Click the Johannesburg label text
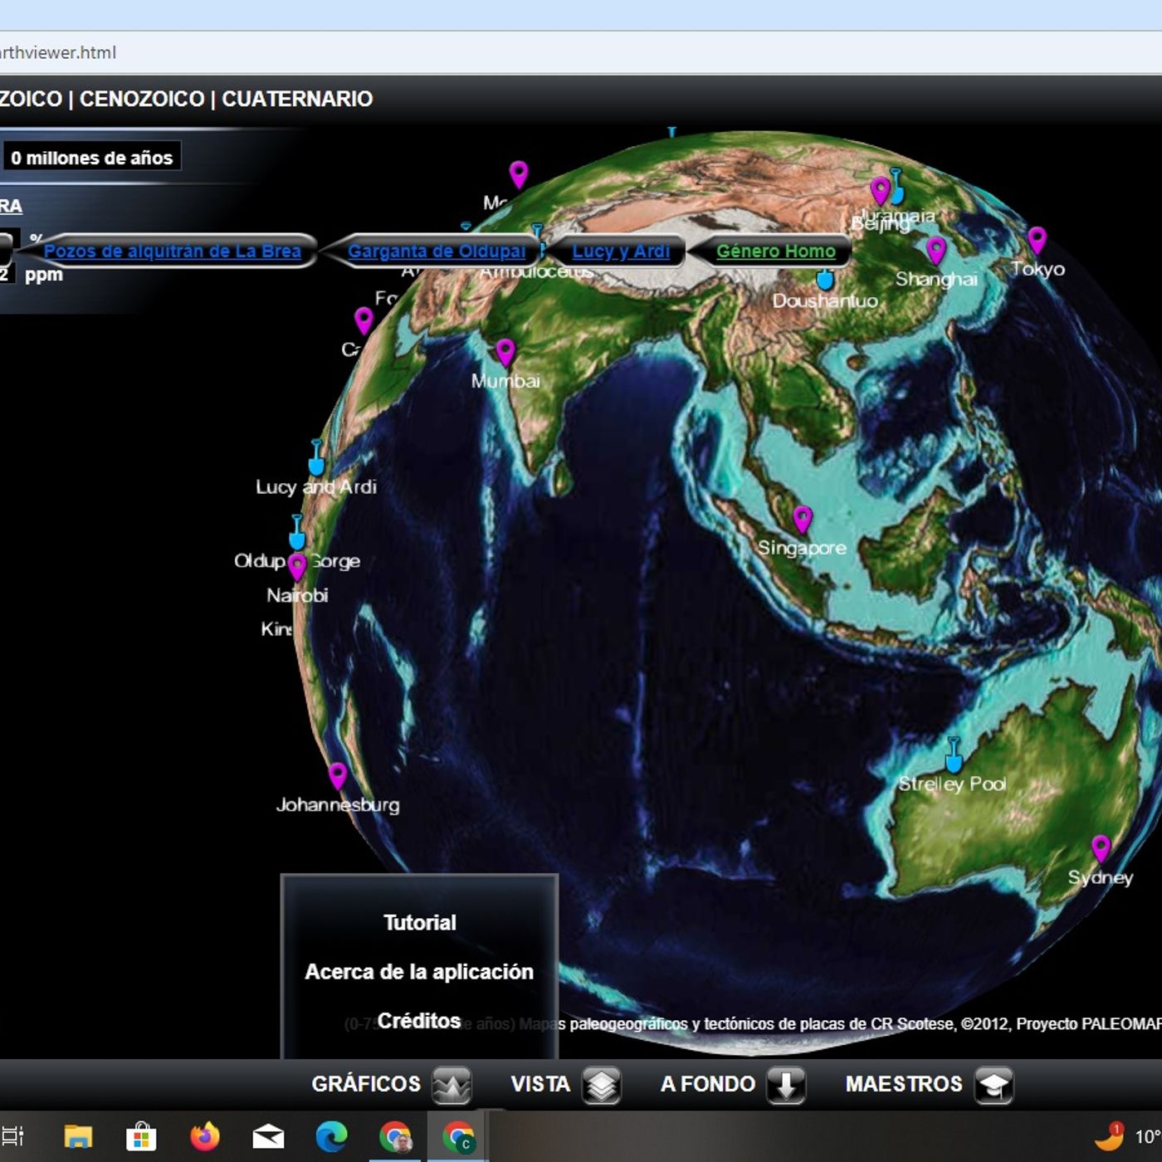1162x1162 pixels. tap(338, 805)
